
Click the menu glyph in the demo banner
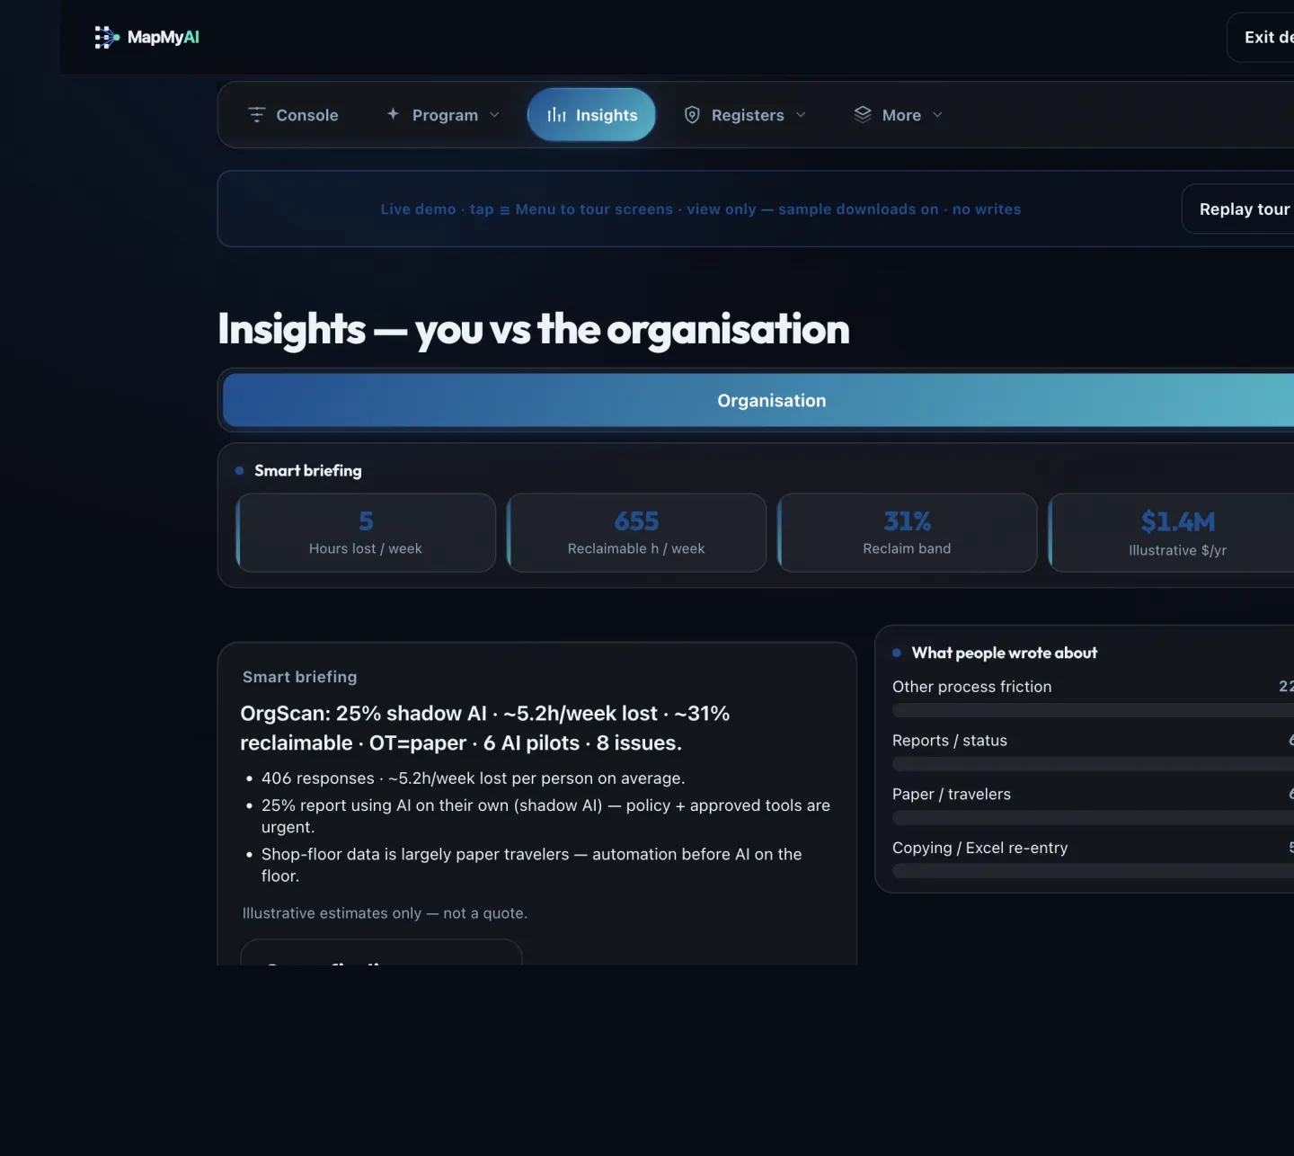(505, 210)
